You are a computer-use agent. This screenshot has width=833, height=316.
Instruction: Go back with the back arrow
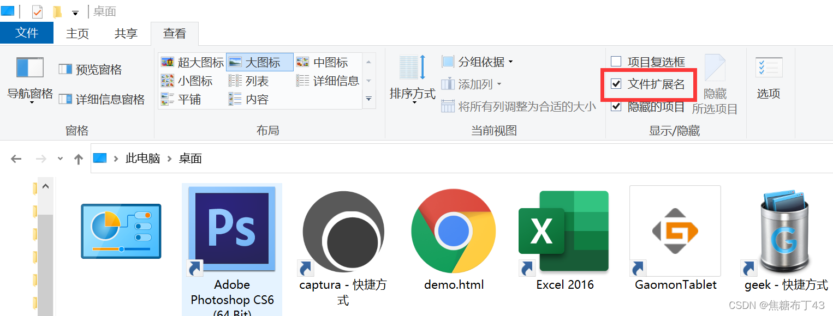tap(16, 159)
